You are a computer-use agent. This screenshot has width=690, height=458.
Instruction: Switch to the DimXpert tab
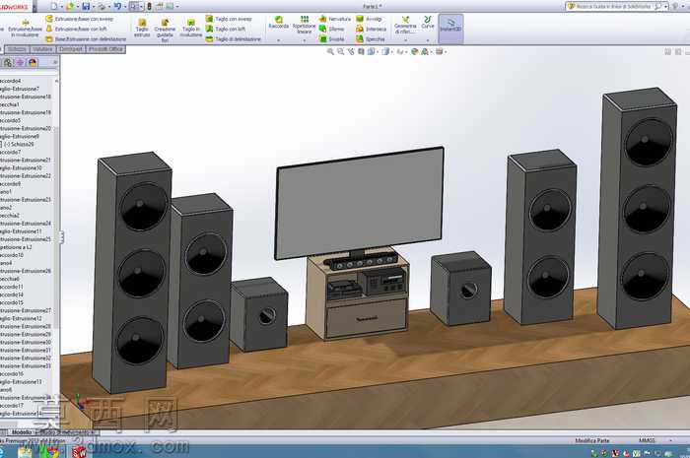pos(71,49)
